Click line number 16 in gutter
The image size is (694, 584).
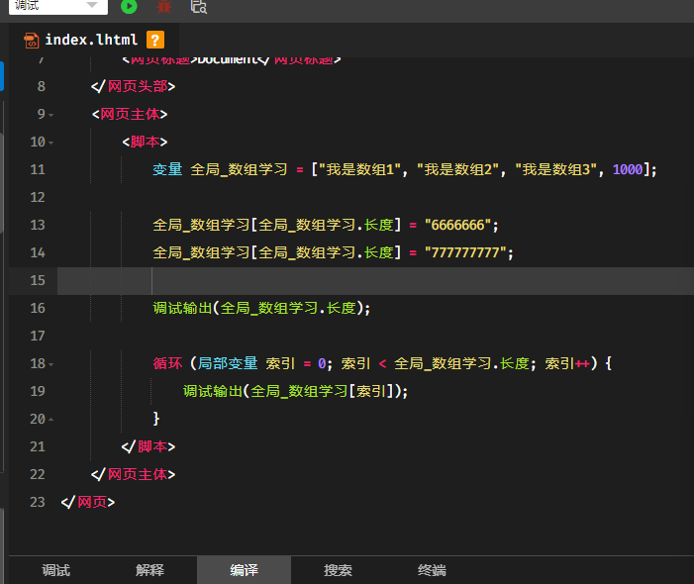[x=38, y=308]
